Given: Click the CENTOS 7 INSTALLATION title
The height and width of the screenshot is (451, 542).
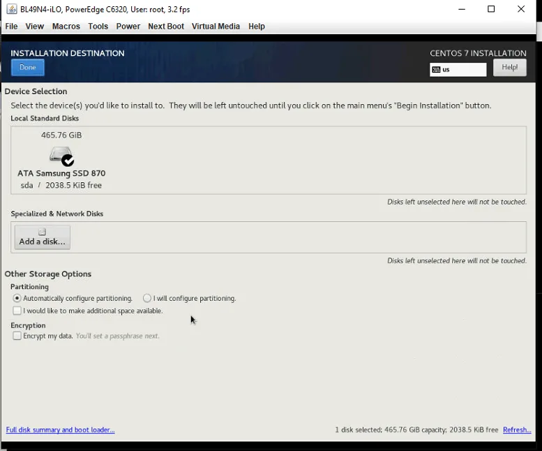Looking at the screenshot, I should (x=478, y=53).
